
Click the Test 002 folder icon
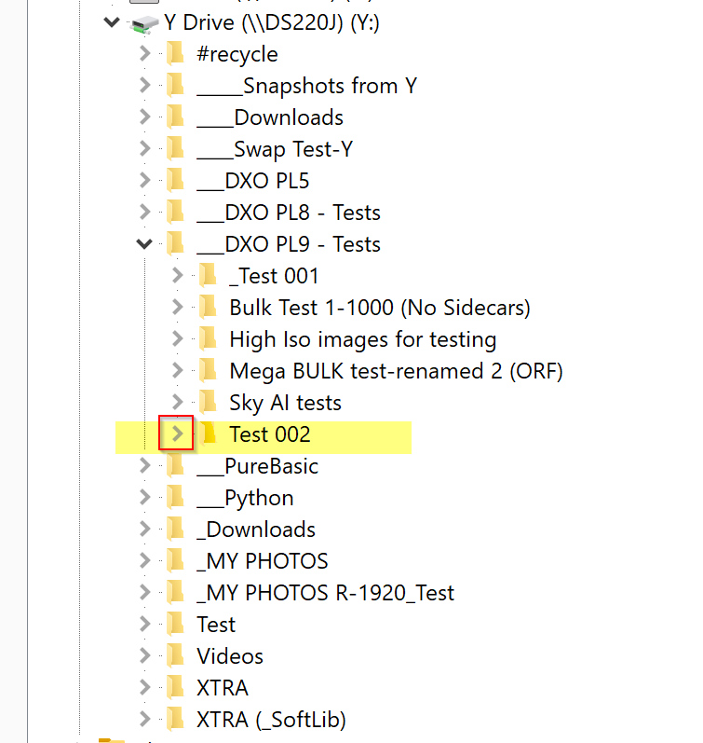click(209, 434)
